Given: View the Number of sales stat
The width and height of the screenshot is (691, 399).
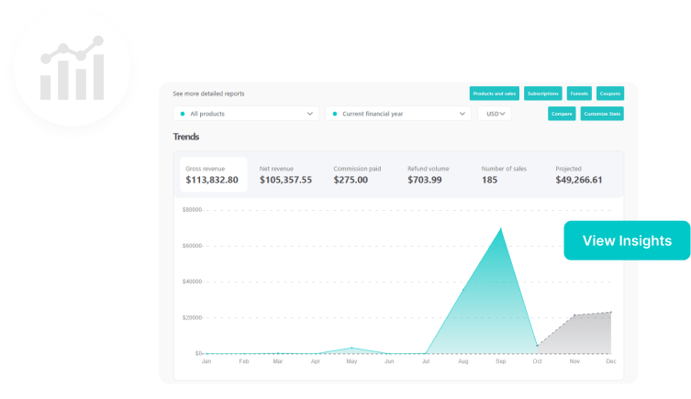Looking at the screenshot, I should click(x=507, y=174).
